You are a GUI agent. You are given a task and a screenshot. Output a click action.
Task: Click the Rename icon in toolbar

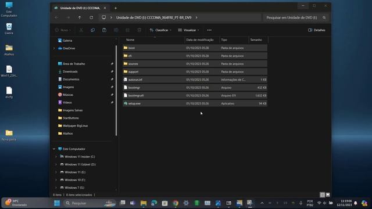116,30
